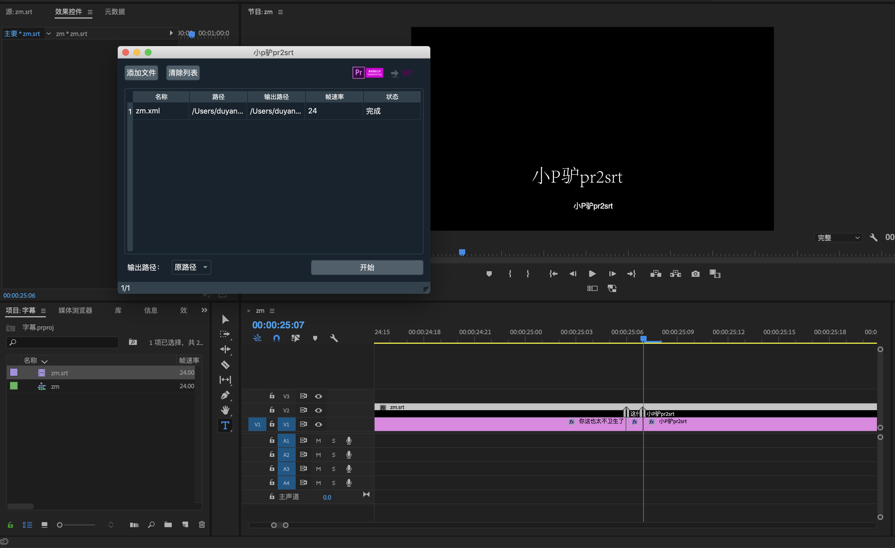Image resolution: width=895 pixels, height=548 pixels.
Task: Open the comparison view button
Action: (715, 274)
